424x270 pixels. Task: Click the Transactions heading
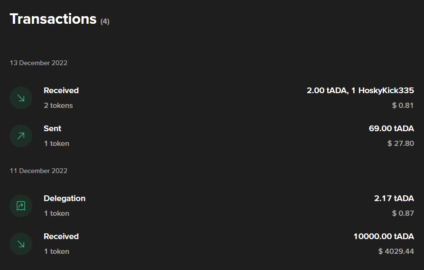(53, 19)
